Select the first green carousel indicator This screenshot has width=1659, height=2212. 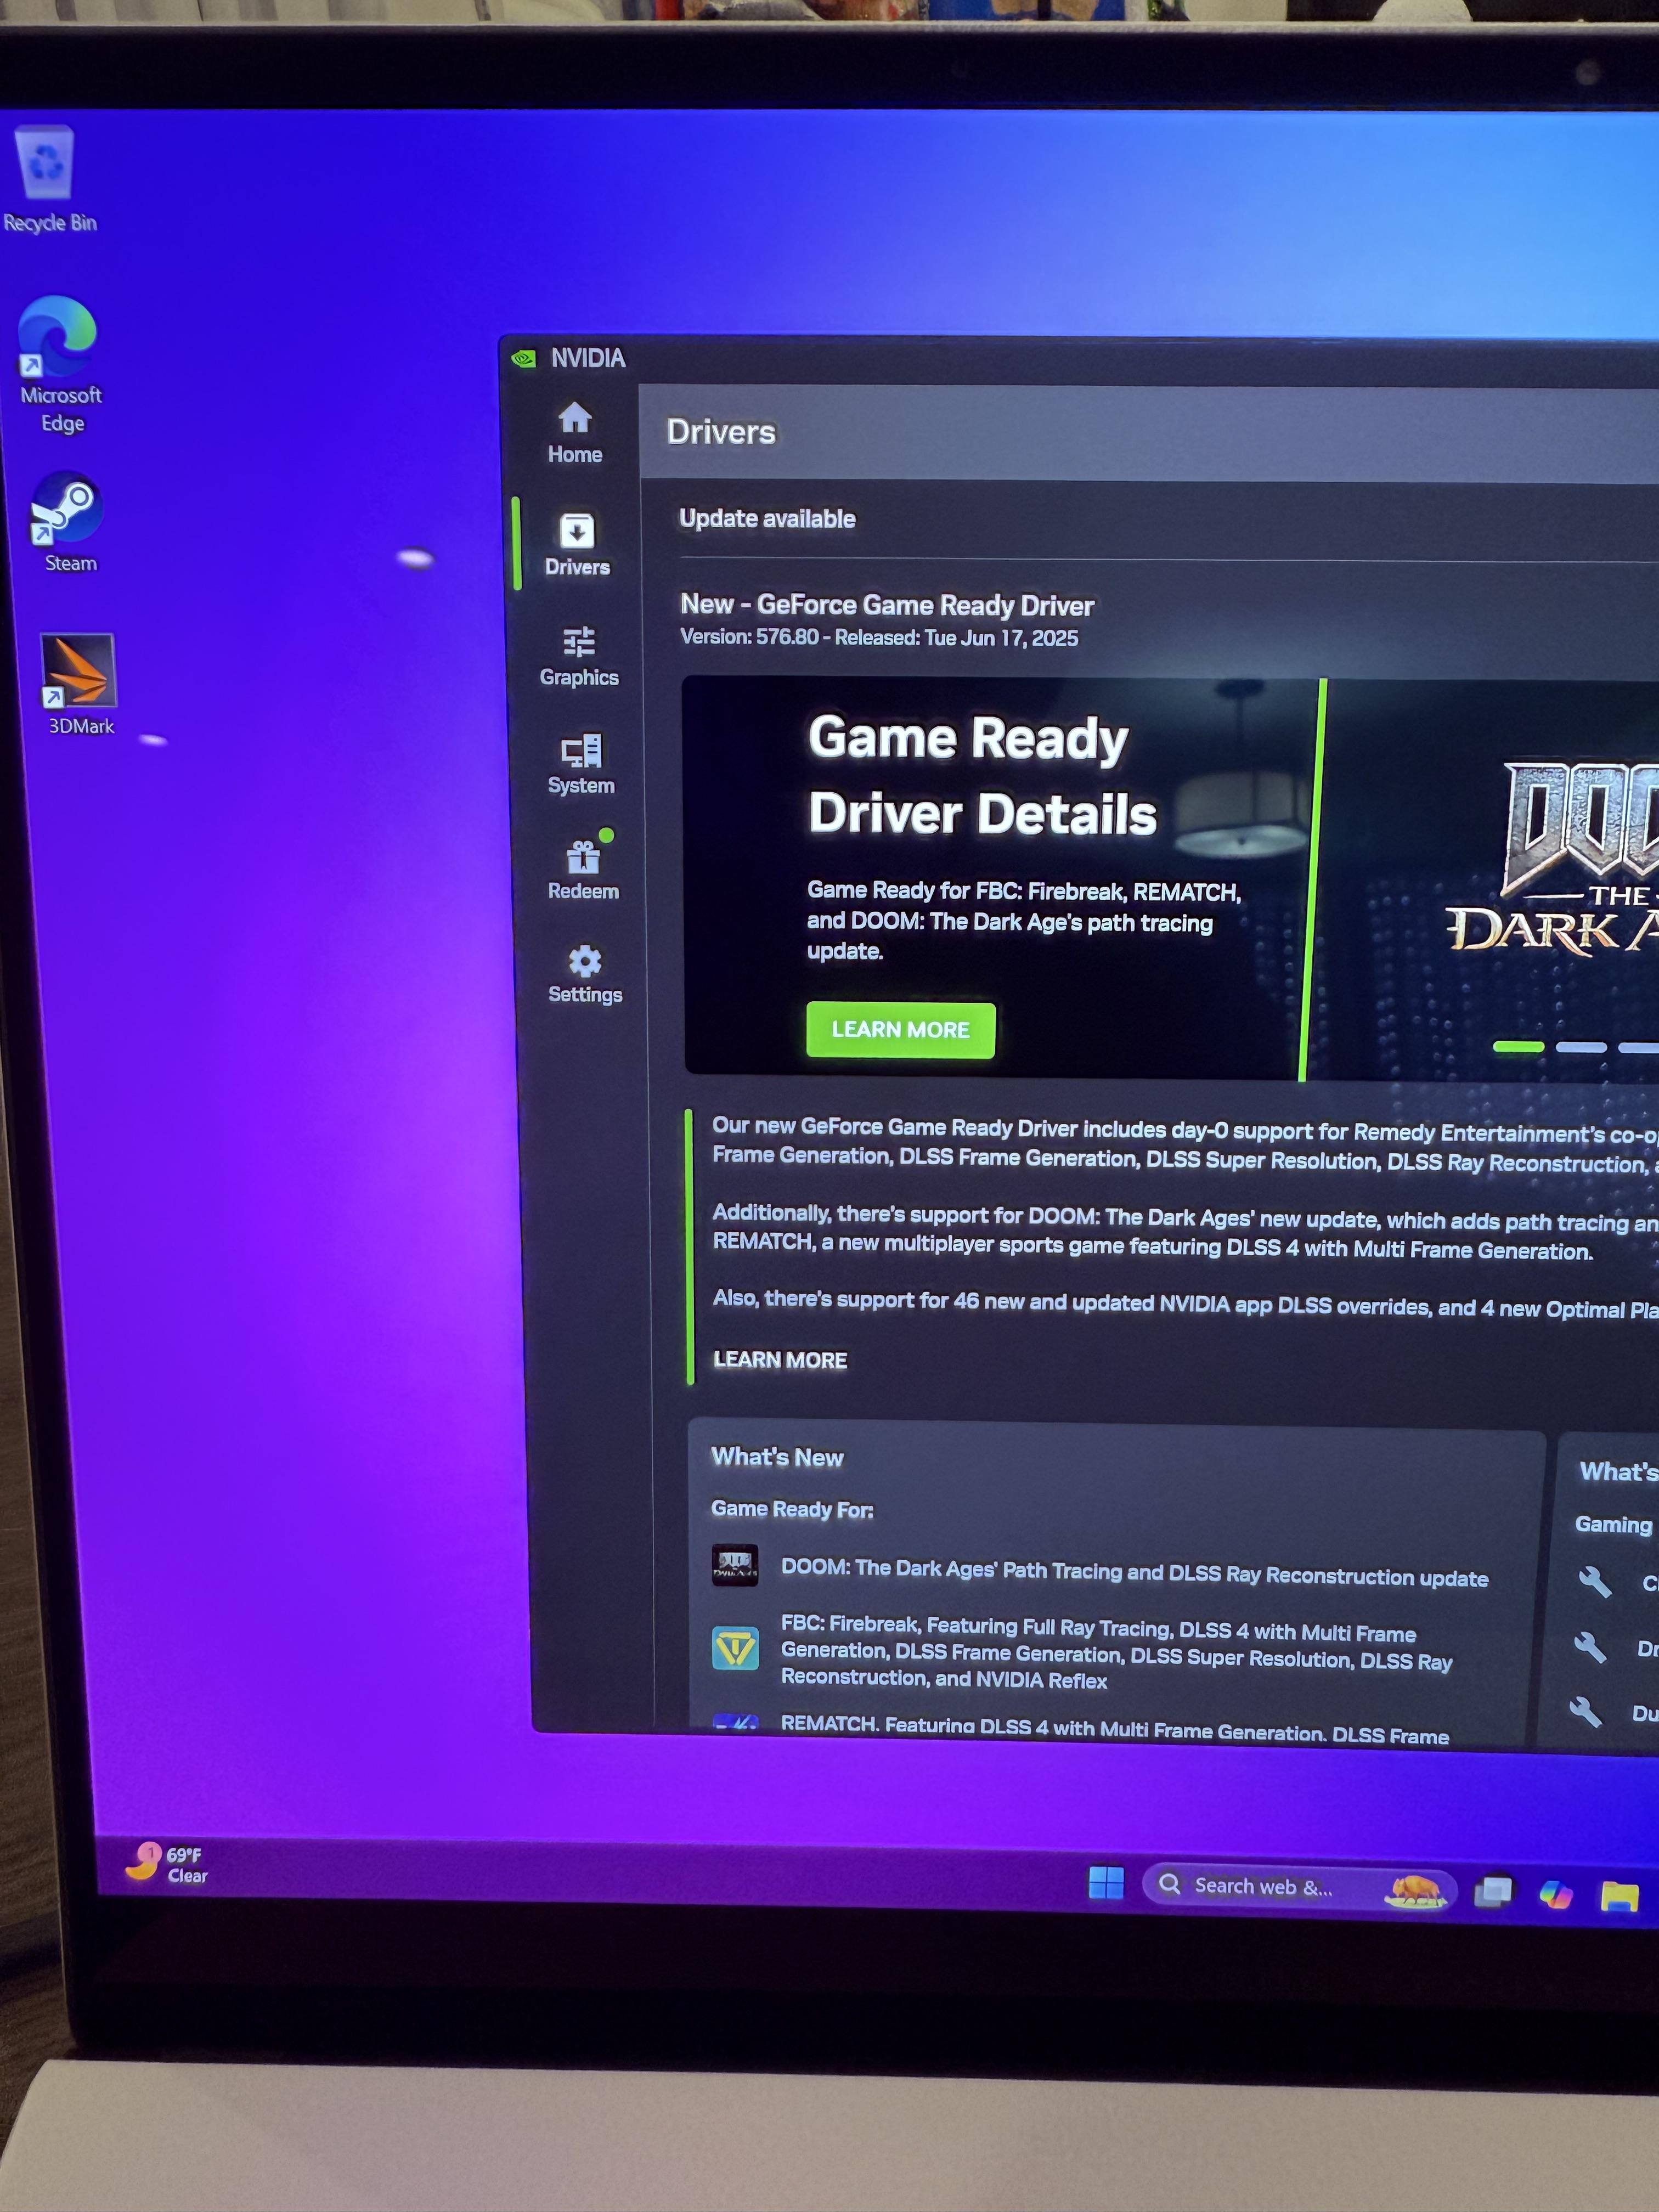click(1518, 1046)
